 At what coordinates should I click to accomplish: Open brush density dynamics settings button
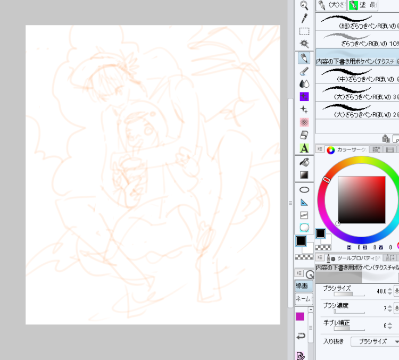pos(396,308)
